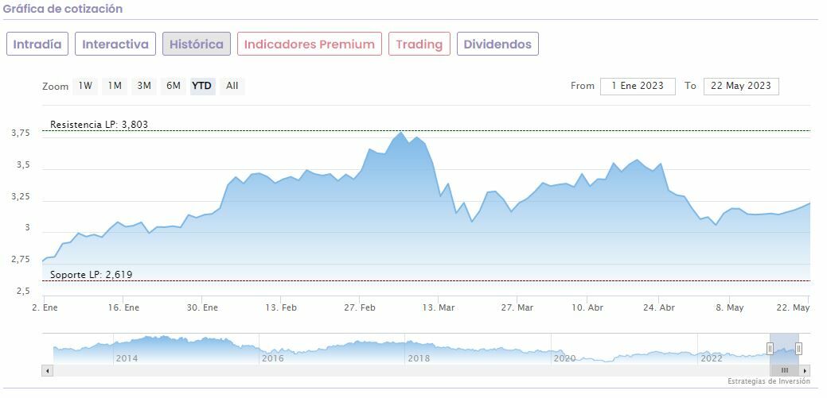Open the Estrategias de Inversión credit link
The image size is (827, 398).
768,381
